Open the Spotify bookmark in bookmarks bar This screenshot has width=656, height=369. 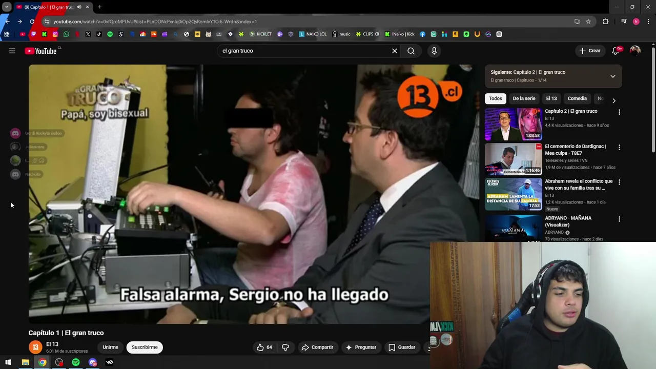110,34
